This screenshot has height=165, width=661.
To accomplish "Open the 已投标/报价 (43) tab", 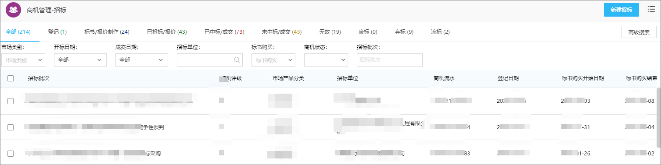I will coord(167,32).
